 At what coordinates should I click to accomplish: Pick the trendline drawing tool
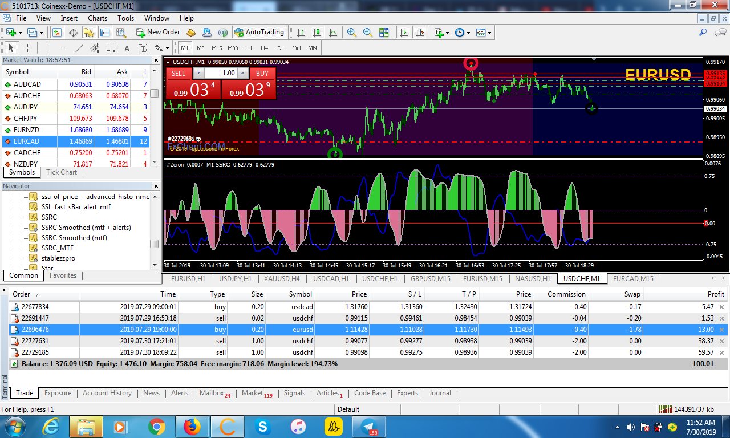79,48
